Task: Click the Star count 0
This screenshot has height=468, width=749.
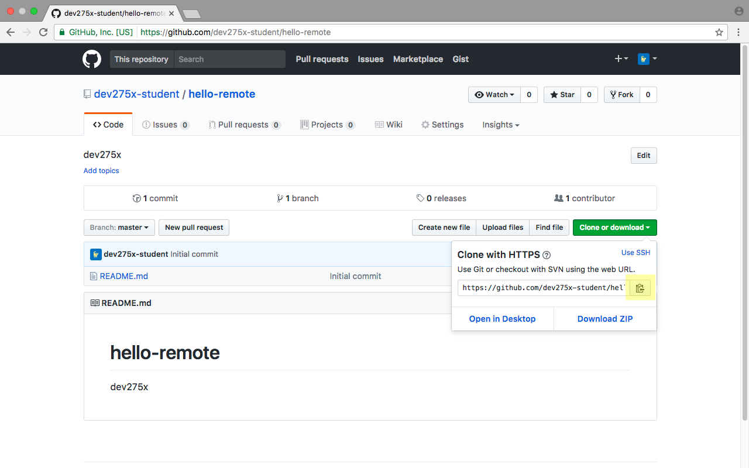Action: 589,95
